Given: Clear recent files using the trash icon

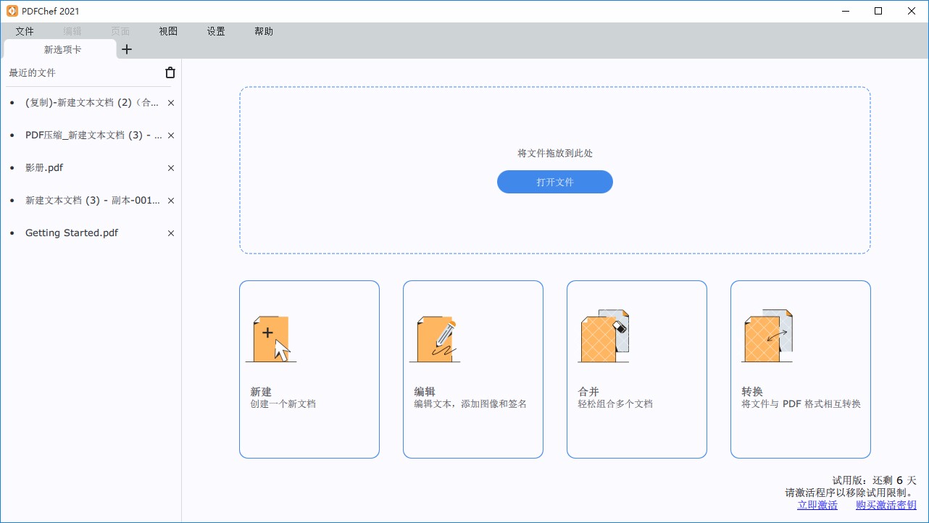Looking at the screenshot, I should coord(170,72).
